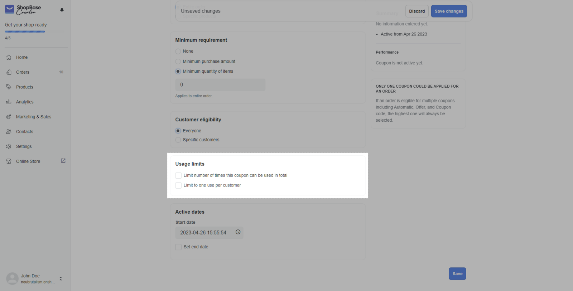Select Minimum quantity of items option
573x291 pixels.
click(x=178, y=72)
